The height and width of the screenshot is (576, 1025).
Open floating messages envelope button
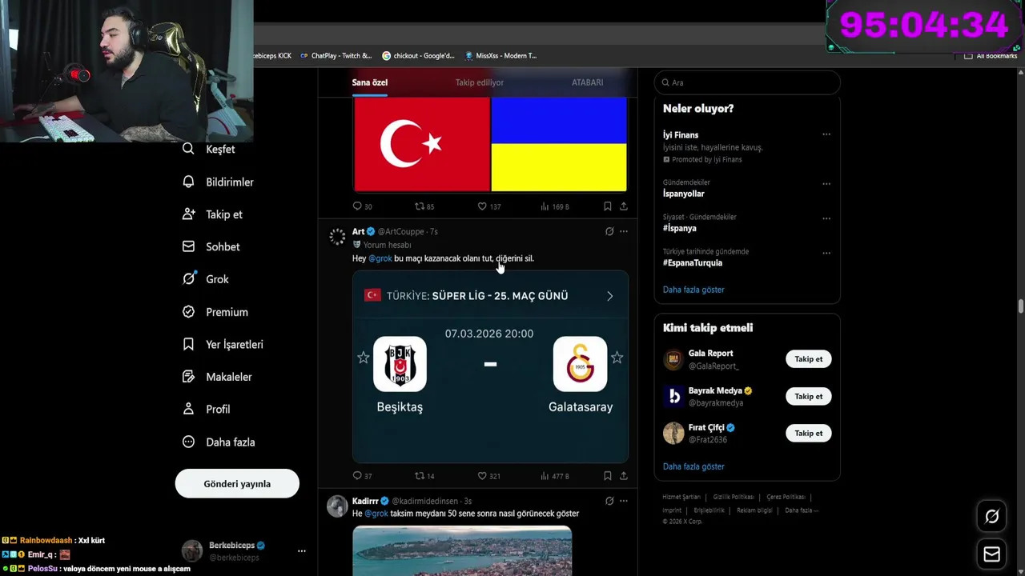pos(991,554)
